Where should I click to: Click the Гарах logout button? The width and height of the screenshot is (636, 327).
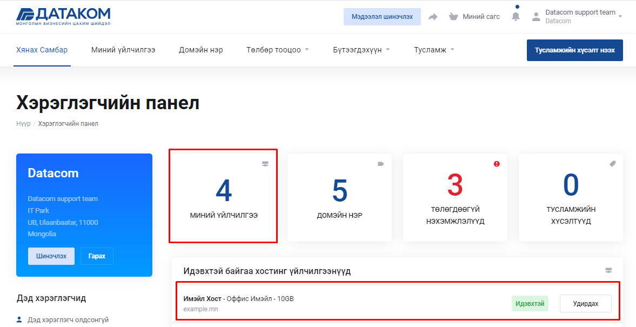(97, 256)
